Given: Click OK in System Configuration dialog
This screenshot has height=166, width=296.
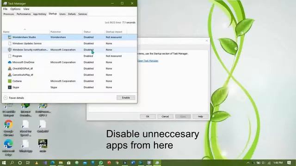Looking at the screenshot, I should click(x=148, y=117).
